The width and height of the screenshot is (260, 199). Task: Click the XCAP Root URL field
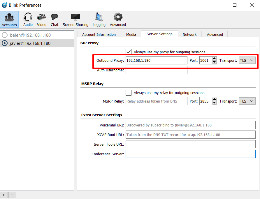click(x=191, y=135)
